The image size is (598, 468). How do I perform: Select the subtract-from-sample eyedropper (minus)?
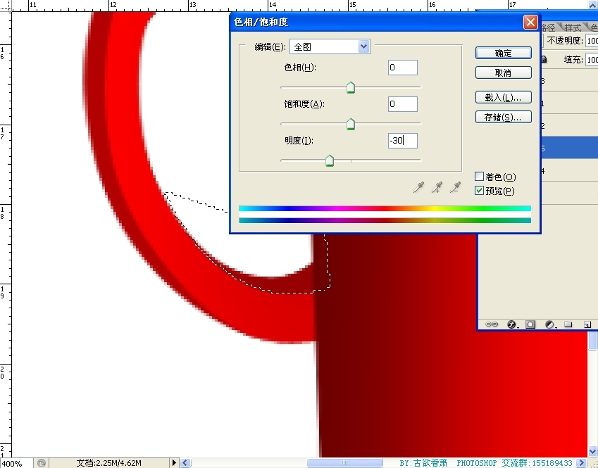456,187
